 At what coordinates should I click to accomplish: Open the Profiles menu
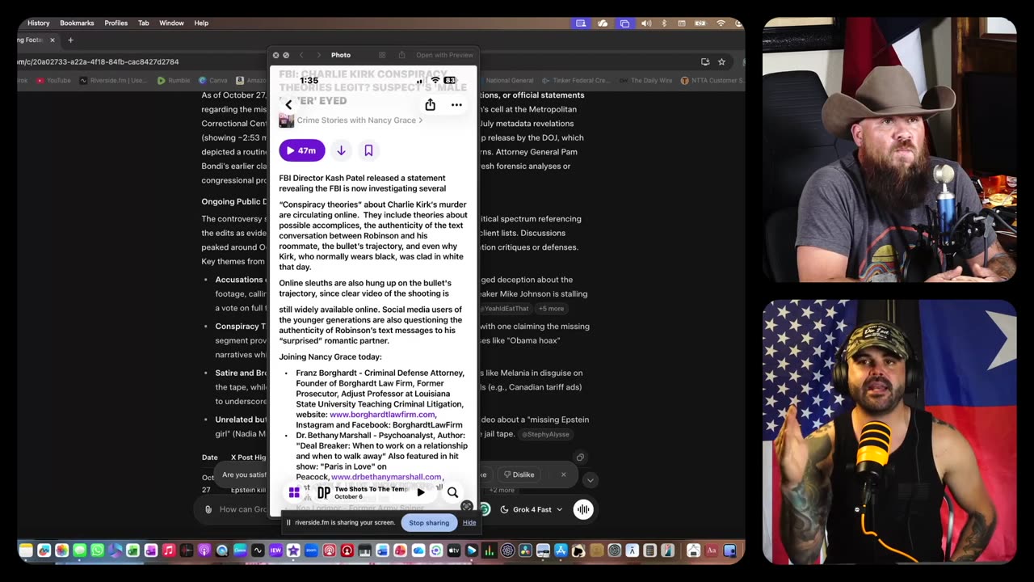pos(116,23)
